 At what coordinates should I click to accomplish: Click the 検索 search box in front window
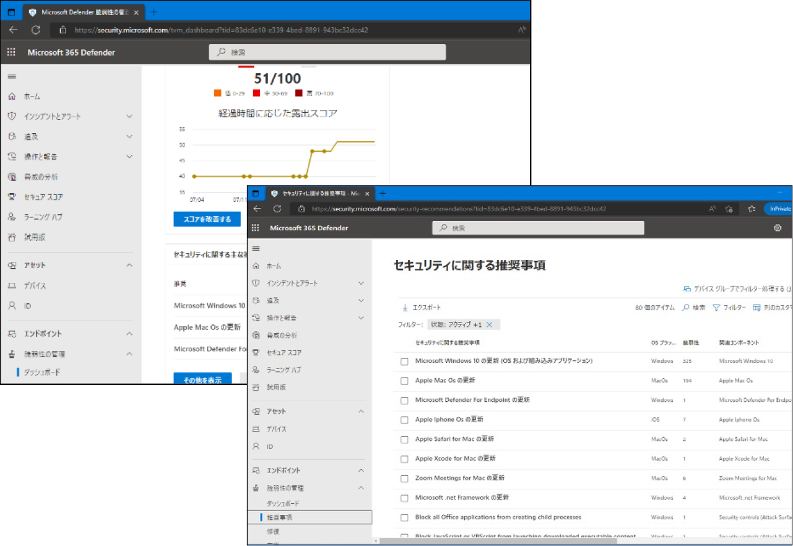coord(537,228)
